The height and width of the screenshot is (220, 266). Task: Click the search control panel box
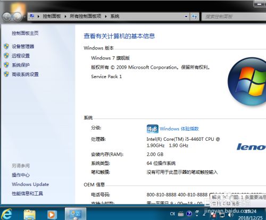[234, 16]
